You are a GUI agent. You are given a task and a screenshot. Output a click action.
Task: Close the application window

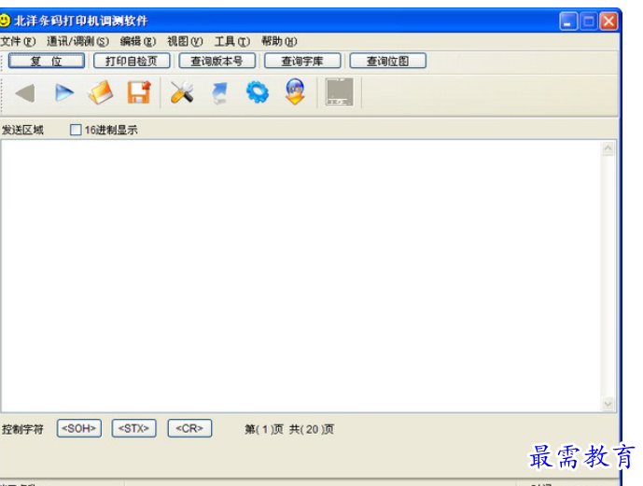(609, 21)
